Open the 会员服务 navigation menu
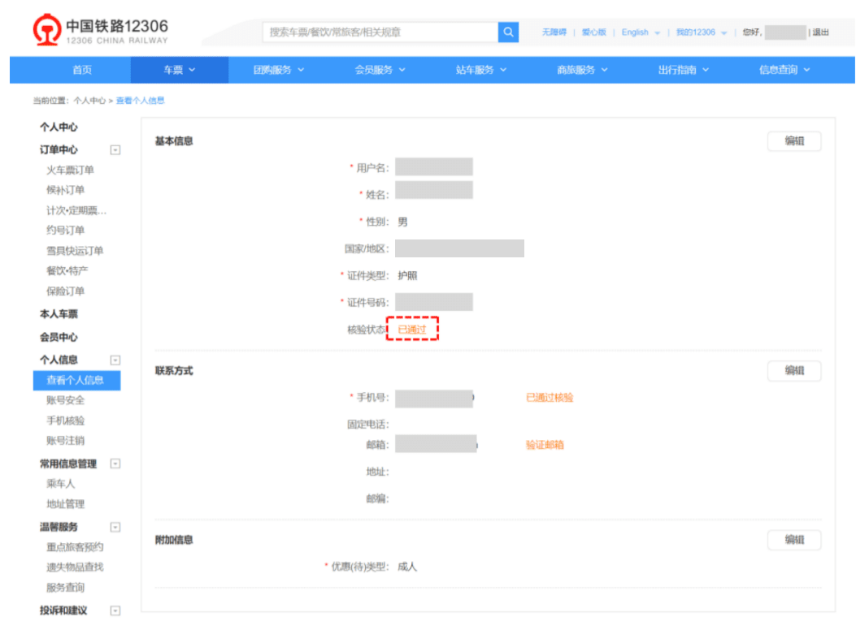 tap(380, 70)
